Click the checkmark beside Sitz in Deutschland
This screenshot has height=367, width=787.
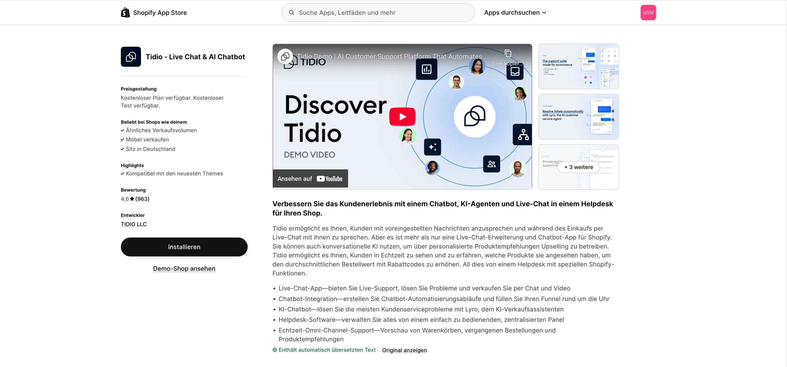[122, 149]
